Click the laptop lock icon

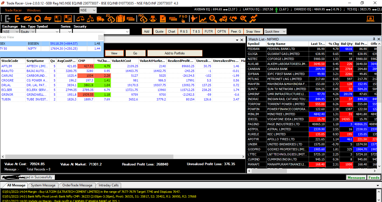pyautogui.click(x=371, y=19)
